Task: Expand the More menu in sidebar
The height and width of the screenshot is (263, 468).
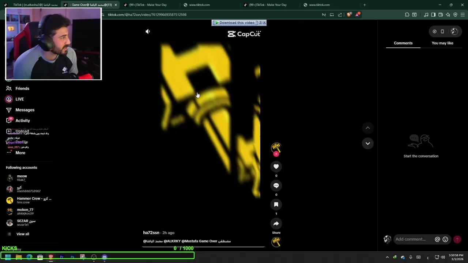Action: 20,153
